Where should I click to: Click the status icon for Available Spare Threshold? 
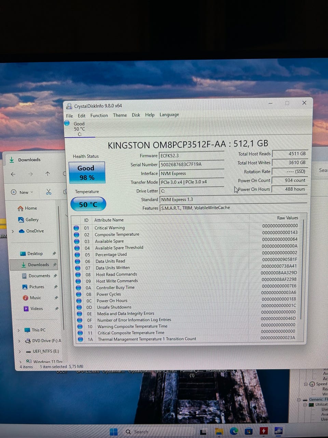coord(77,248)
